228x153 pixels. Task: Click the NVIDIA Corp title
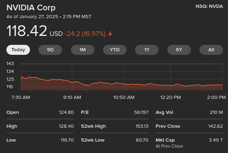31,8
